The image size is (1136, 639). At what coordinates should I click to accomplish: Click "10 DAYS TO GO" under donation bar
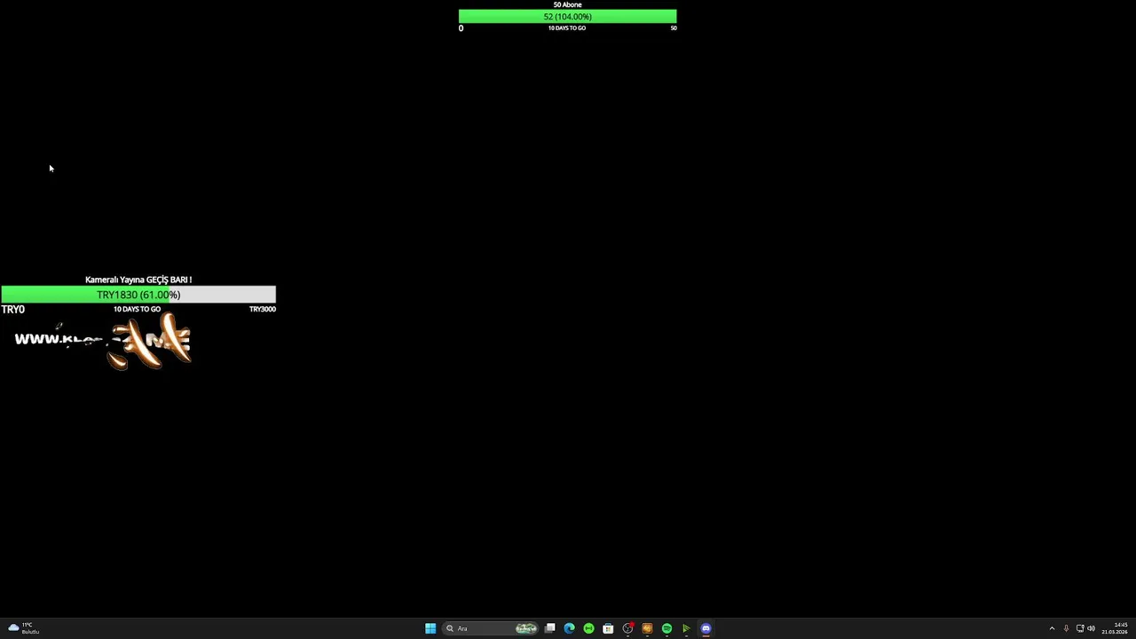click(x=137, y=309)
